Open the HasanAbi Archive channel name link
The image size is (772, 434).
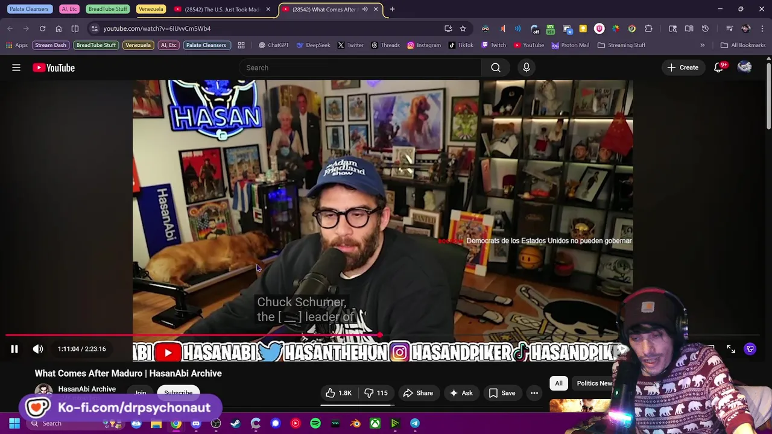[x=87, y=389]
